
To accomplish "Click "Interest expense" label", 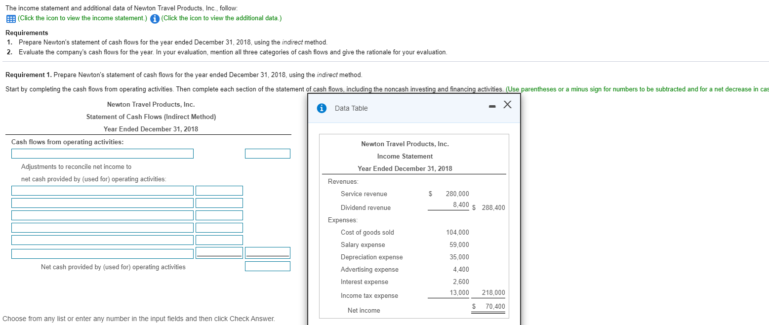I will [x=364, y=282].
